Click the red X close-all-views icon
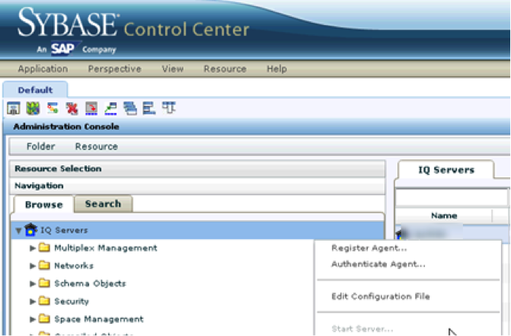This screenshot has width=511, height=336. coord(72,108)
